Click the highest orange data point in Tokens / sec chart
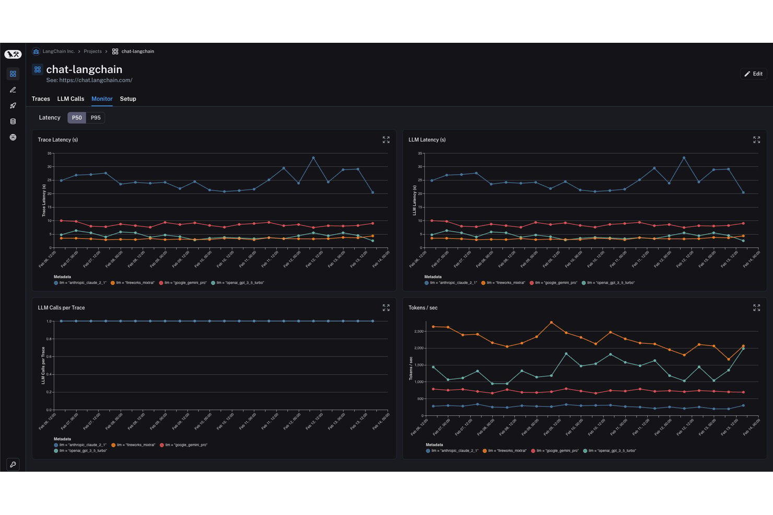The image size is (773, 515). [552, 322]
